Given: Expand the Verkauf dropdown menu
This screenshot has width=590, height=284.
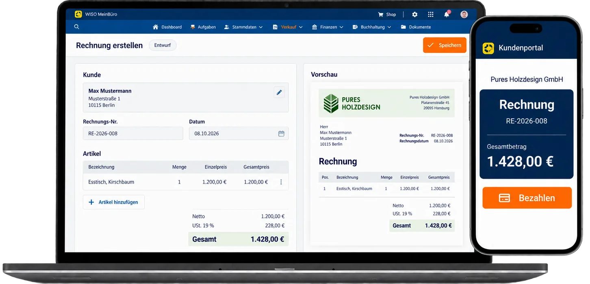Looking at the screenshot, I should tap(288, 27).
